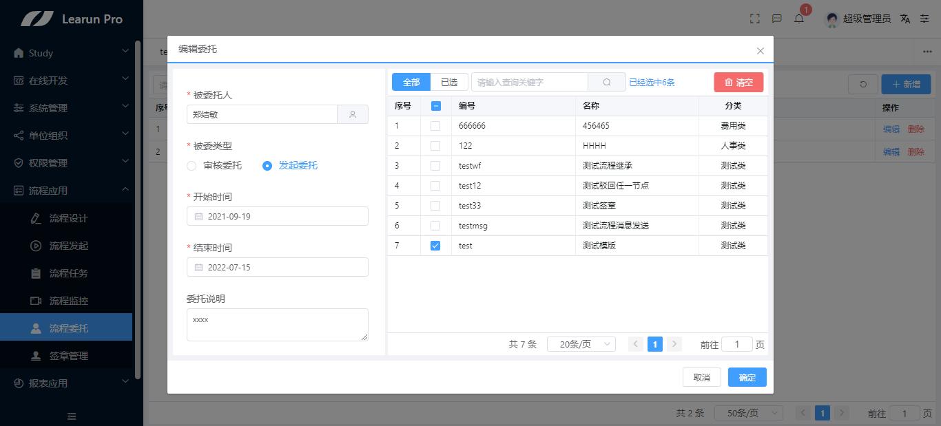
Task: Check the checkbox on the testwf row
Action: coord(435,165)
